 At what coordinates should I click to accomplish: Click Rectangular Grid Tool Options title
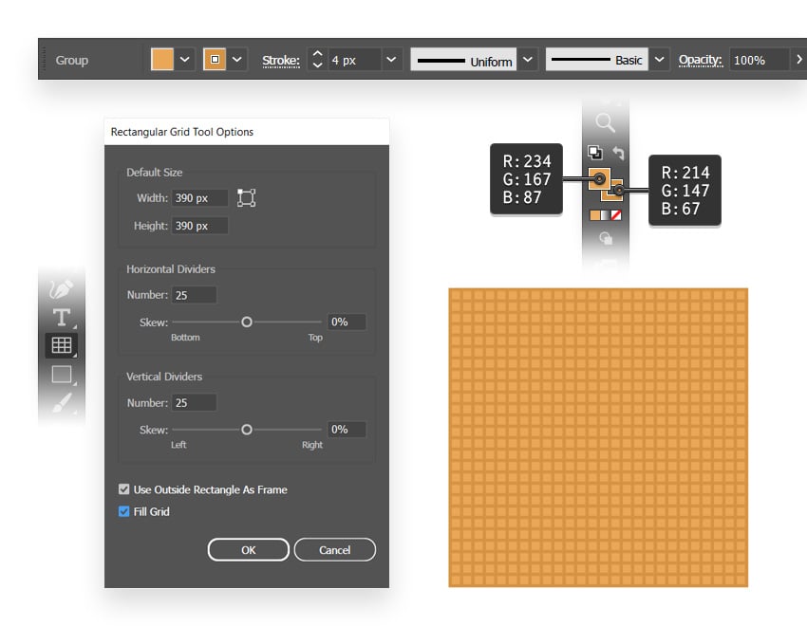click(182, 132)
